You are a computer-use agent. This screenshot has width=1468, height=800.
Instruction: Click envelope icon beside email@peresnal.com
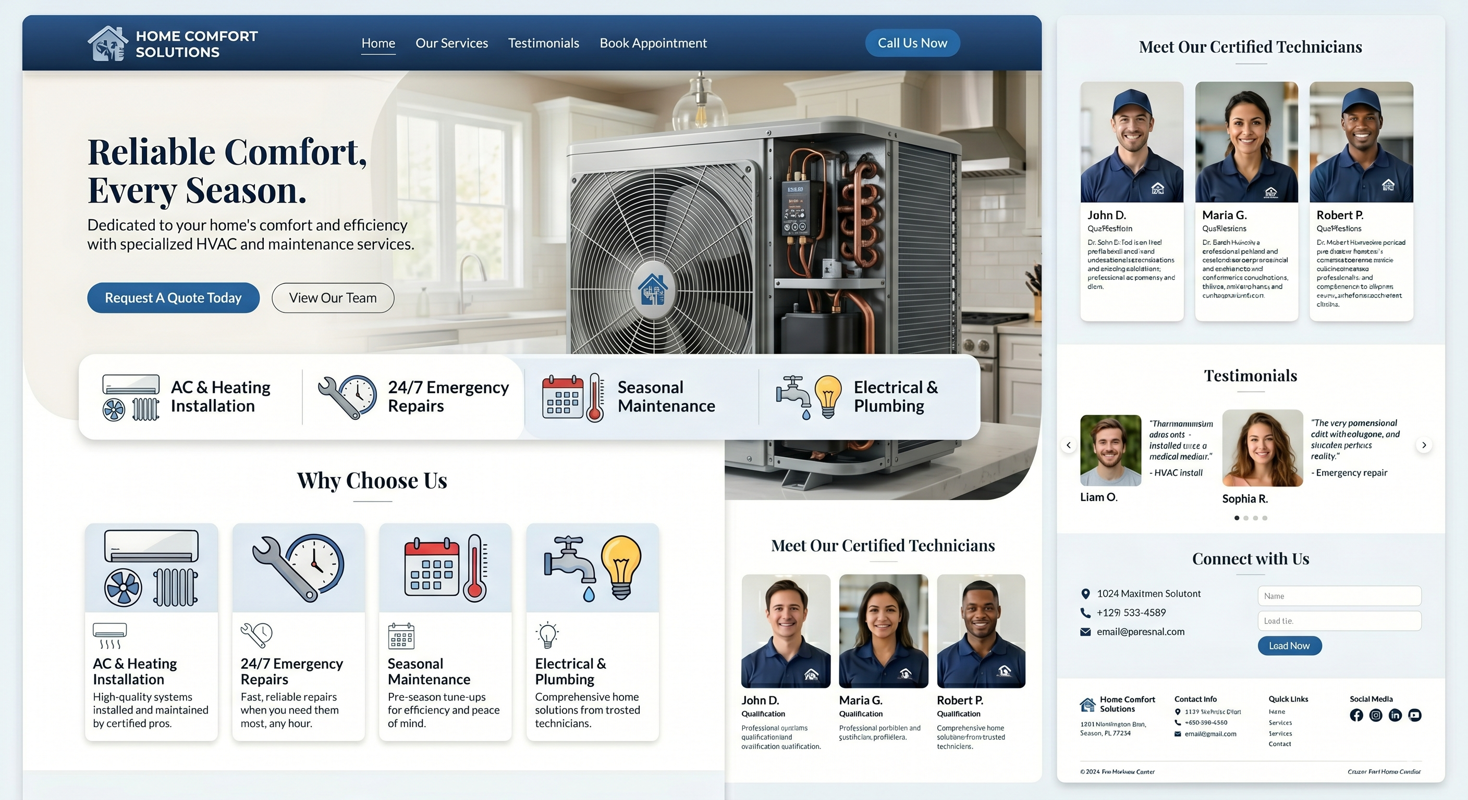[1085, 632]
